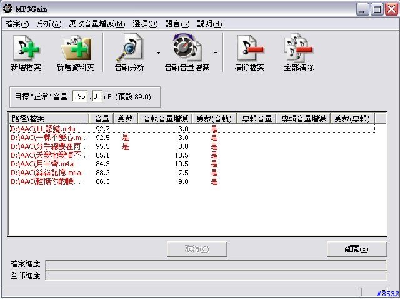Minimize the MP3Gain window
Viewport: 400px width, 299px height.
[x=362, y=9]
